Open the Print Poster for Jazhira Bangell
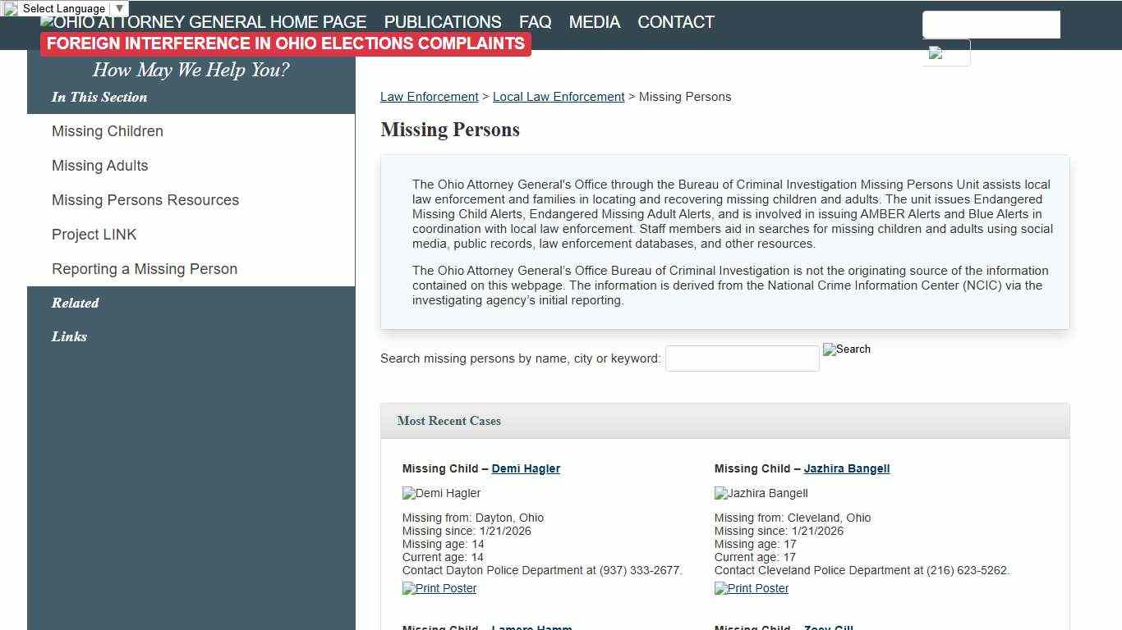Image resolution: width=1122 pixels, height=630 pixels. [751, 588]
